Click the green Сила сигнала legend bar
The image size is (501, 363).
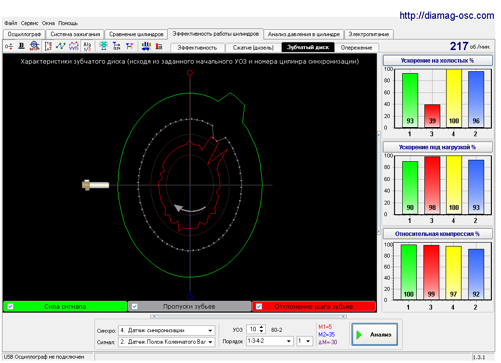[x=65, y=307]
